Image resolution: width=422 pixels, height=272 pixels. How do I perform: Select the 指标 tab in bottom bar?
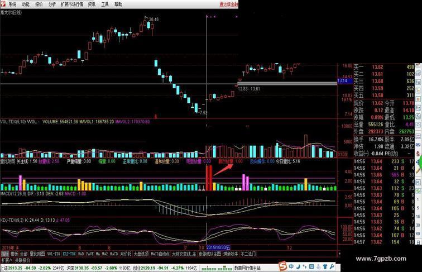pyautogui.click(x=4, y=254)
